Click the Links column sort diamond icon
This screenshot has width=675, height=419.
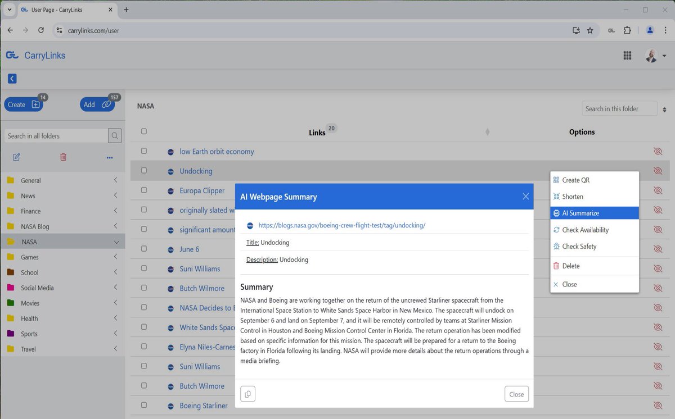coord(487,132)
